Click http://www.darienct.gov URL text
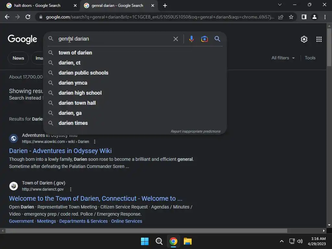 pyautogui.click(x=43, y=189)
